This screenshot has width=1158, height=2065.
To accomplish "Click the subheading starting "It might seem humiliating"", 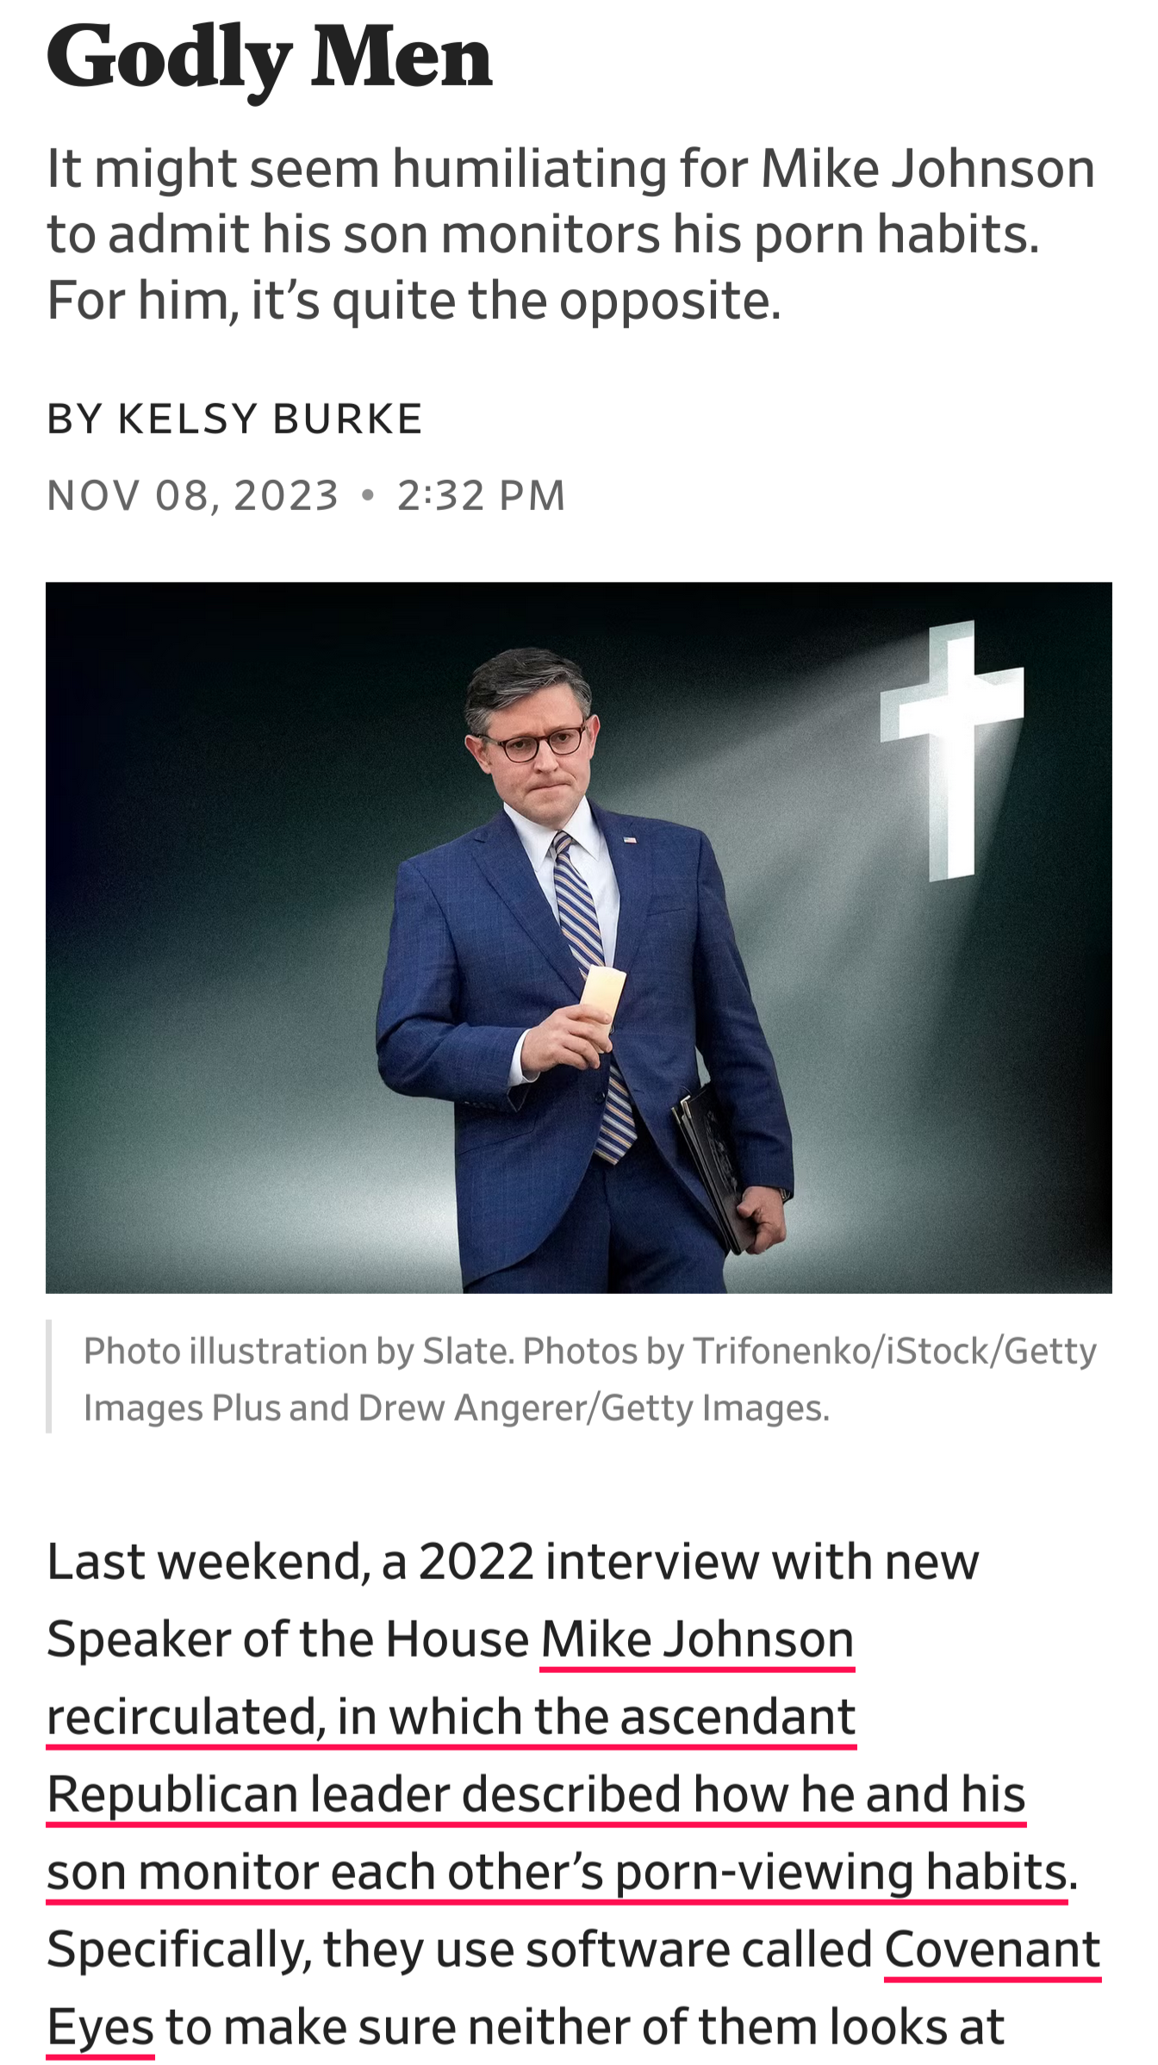I will tap(570, 234).
